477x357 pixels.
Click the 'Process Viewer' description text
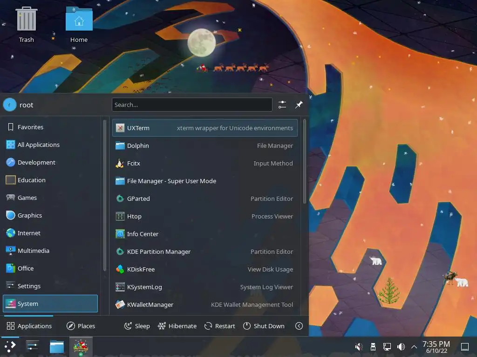[272, 217]
